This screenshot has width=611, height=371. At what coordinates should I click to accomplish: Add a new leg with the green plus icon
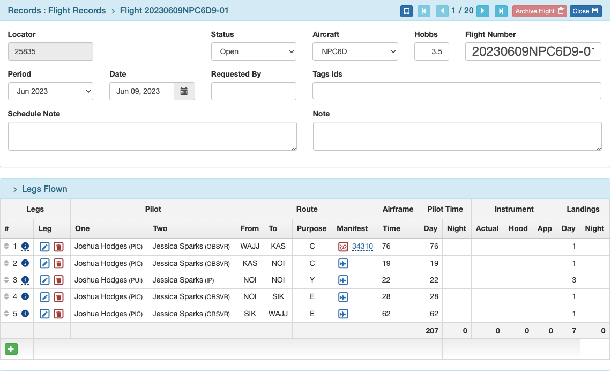click(x=11, y=348)
